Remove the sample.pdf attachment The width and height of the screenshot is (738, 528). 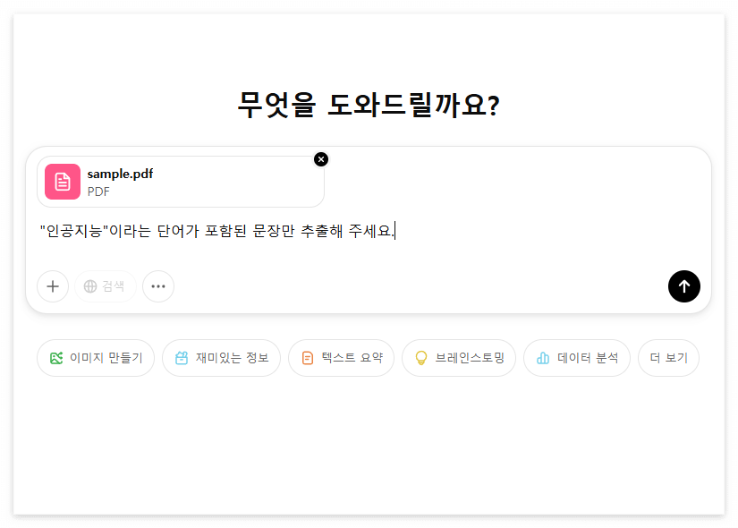coord(321,159)
